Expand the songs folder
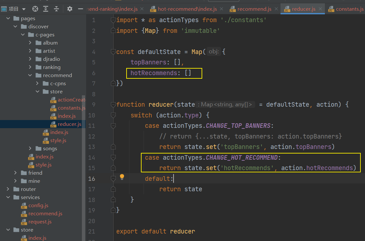The image size is (365, 241). tap(30, 148)
